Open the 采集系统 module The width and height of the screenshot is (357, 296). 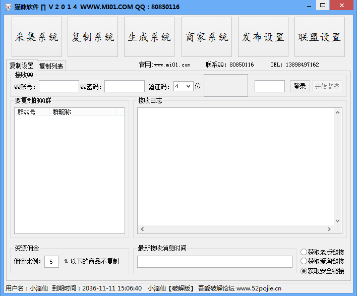point(36,37)
